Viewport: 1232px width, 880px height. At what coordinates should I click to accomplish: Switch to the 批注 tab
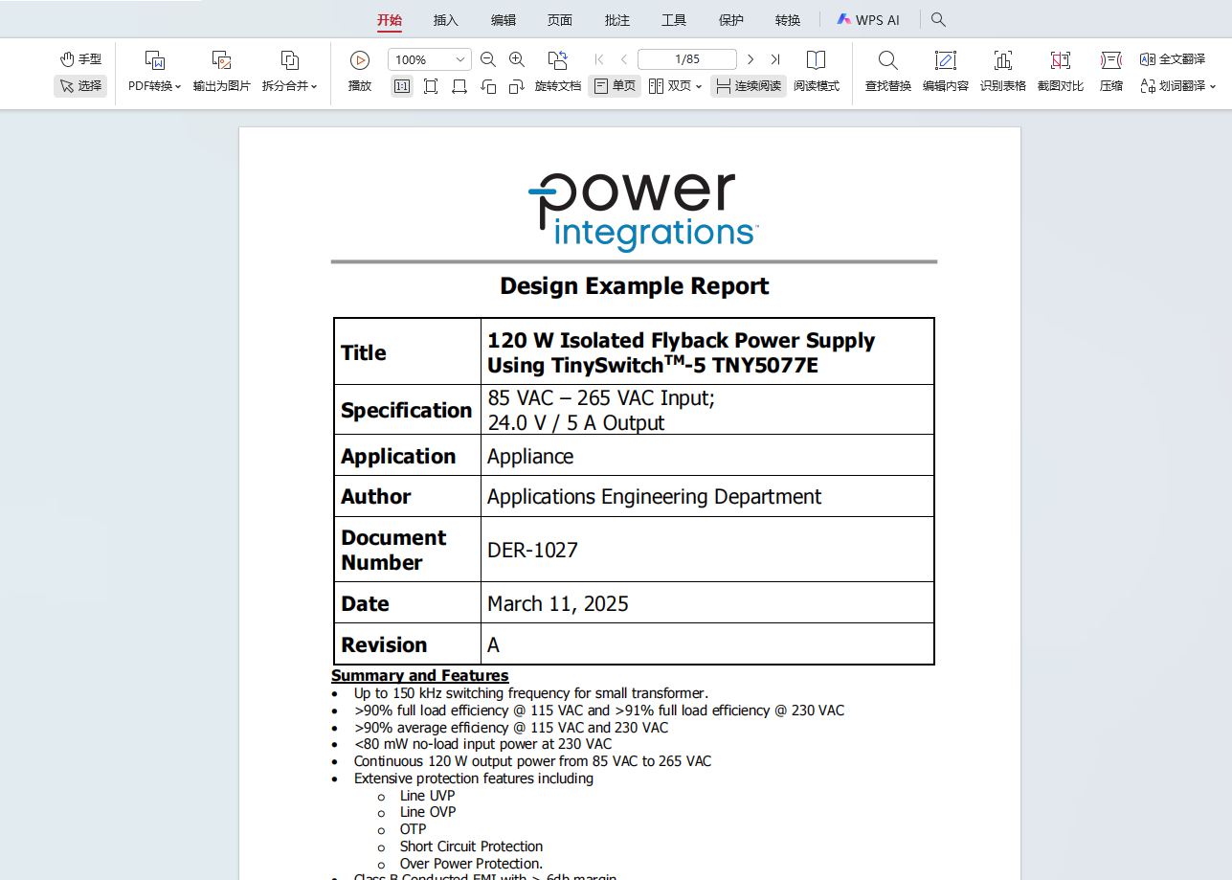617,20
